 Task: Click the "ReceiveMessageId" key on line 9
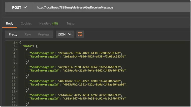coord(44,70)
